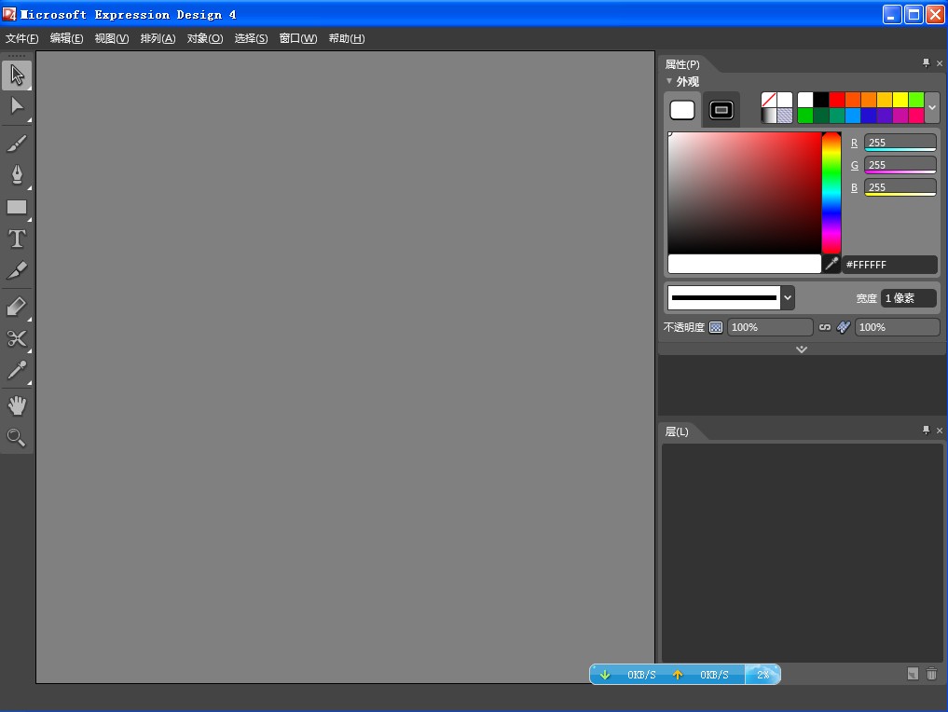Image resolution: width=948 pixels, height=712 pixels.
Task: Open the 对象(O) menu
Action: [205, 39]
